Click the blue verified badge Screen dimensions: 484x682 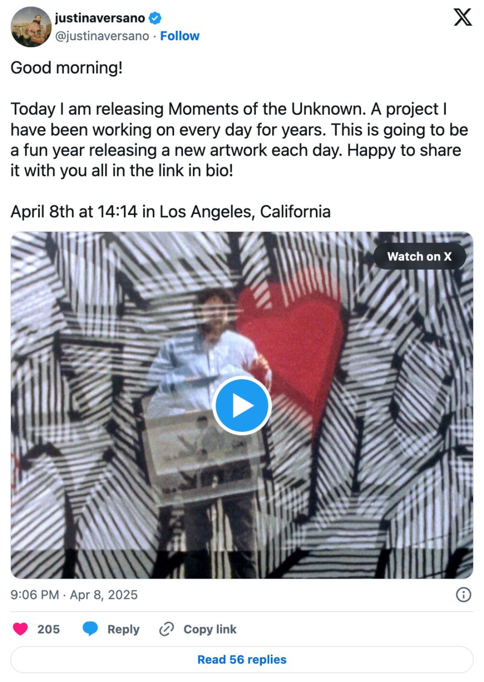point(155,18)
